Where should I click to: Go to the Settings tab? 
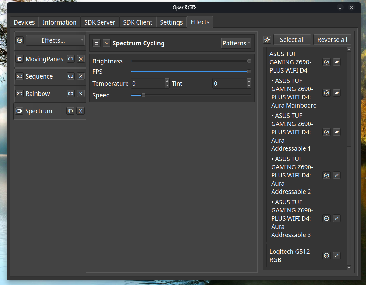tap(171, 22)
